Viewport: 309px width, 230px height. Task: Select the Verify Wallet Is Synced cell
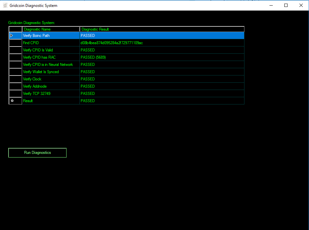click(51, 72)
